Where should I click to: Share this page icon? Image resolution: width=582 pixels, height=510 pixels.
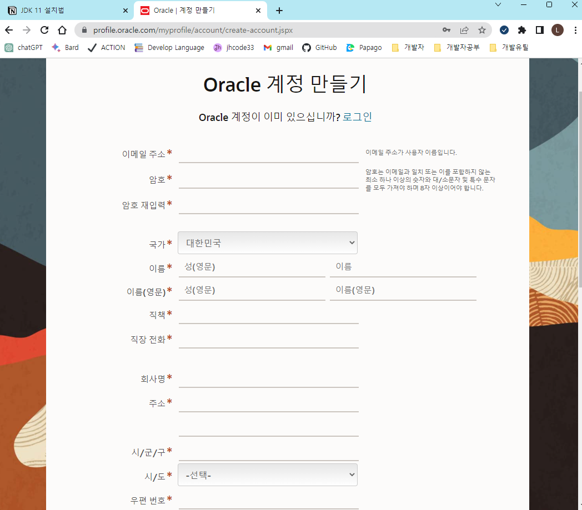pyautogui.click(x=464, y=30)
